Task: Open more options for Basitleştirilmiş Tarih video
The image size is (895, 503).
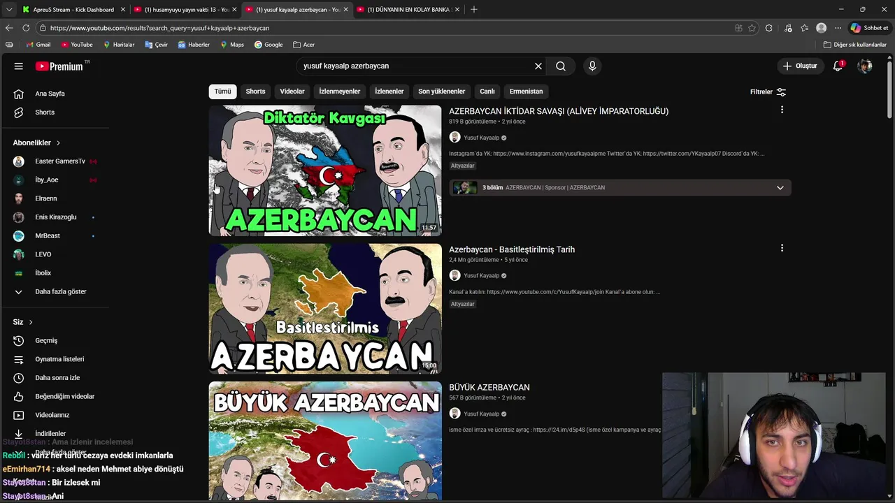Action: tap(782, 248)
